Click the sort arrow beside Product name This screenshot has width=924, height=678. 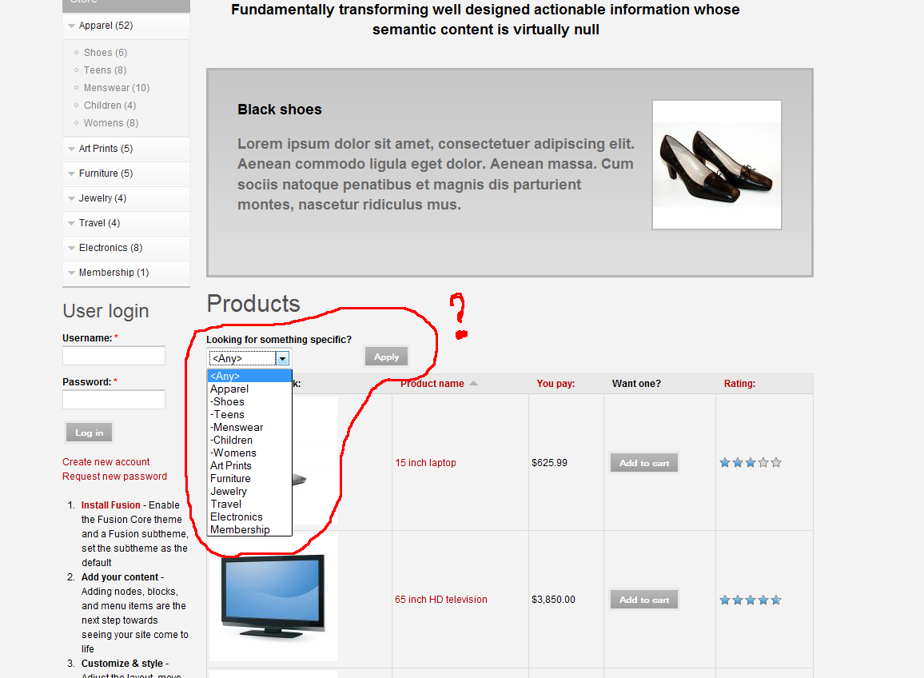pos(473,384)
